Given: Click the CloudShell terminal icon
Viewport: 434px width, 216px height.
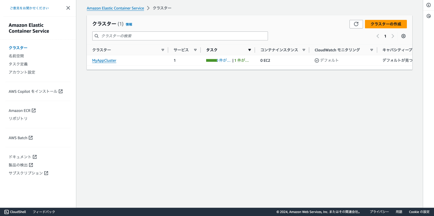Looking at the screenshot, I should pyautogui.click(x=6, y=212).
